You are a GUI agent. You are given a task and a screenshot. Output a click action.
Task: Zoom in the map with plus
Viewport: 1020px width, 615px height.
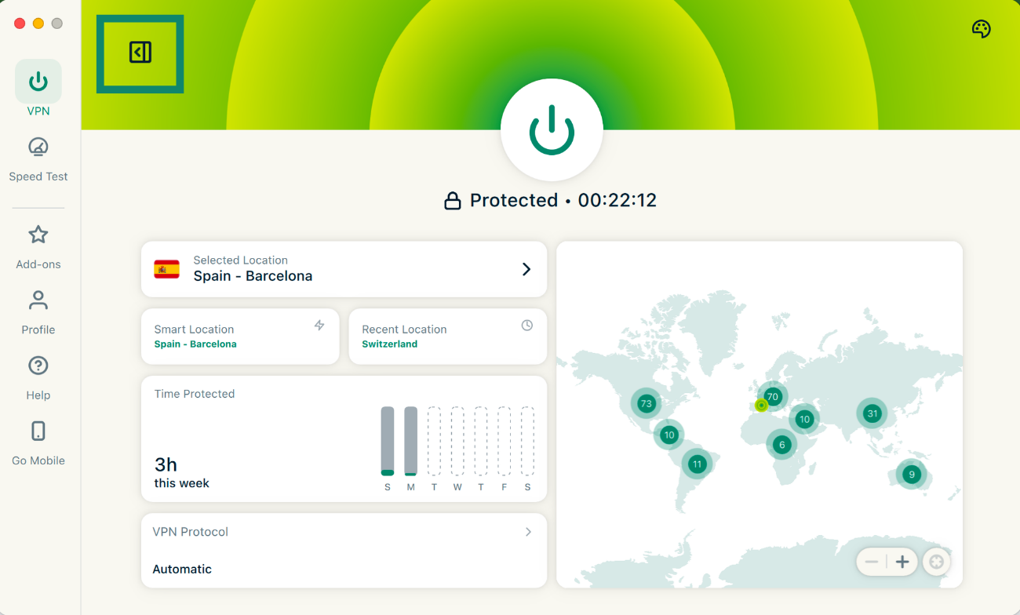pyautogui.click(x=902, y=562)
